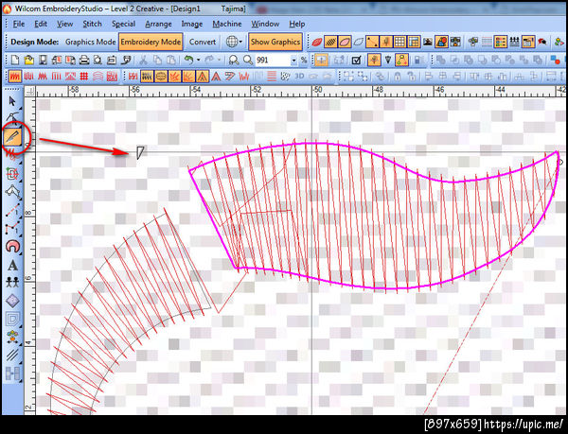
Task: Open the Window menu
Action: pyautogui.click(x=265, y=24)
